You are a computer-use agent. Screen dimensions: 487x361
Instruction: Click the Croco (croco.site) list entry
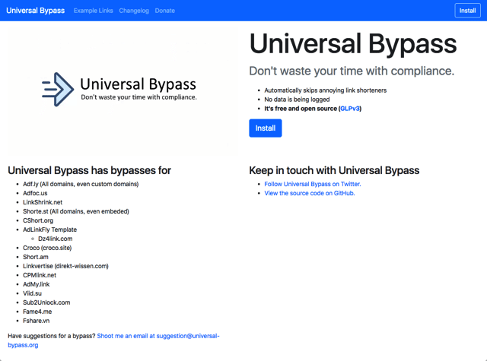47,248
